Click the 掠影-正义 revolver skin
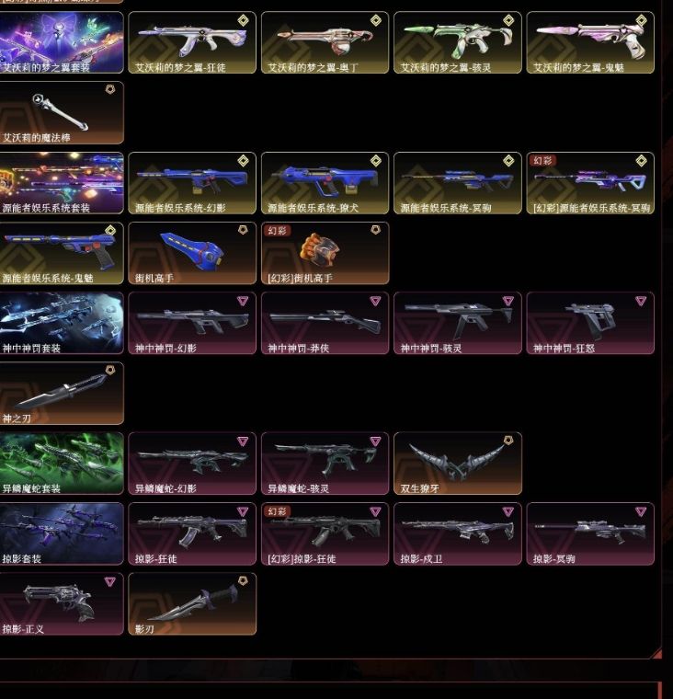Viewport: 673px width, 699px height. pyautogui.click(x=62, y=603)
